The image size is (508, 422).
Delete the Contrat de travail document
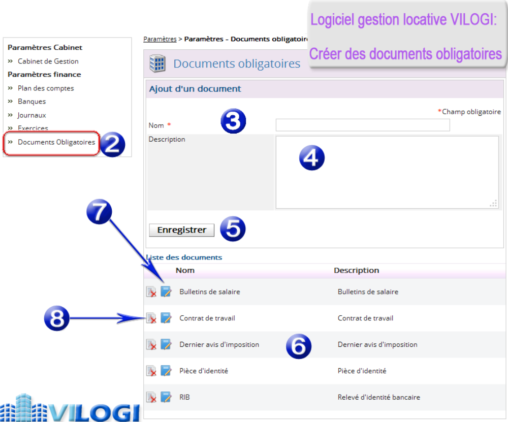point(151,318)
